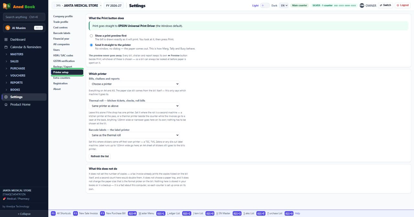This screenshot has width=414, height=217.
Task: Toggle the Light/Dark theme switch
Action: (265, 5)
